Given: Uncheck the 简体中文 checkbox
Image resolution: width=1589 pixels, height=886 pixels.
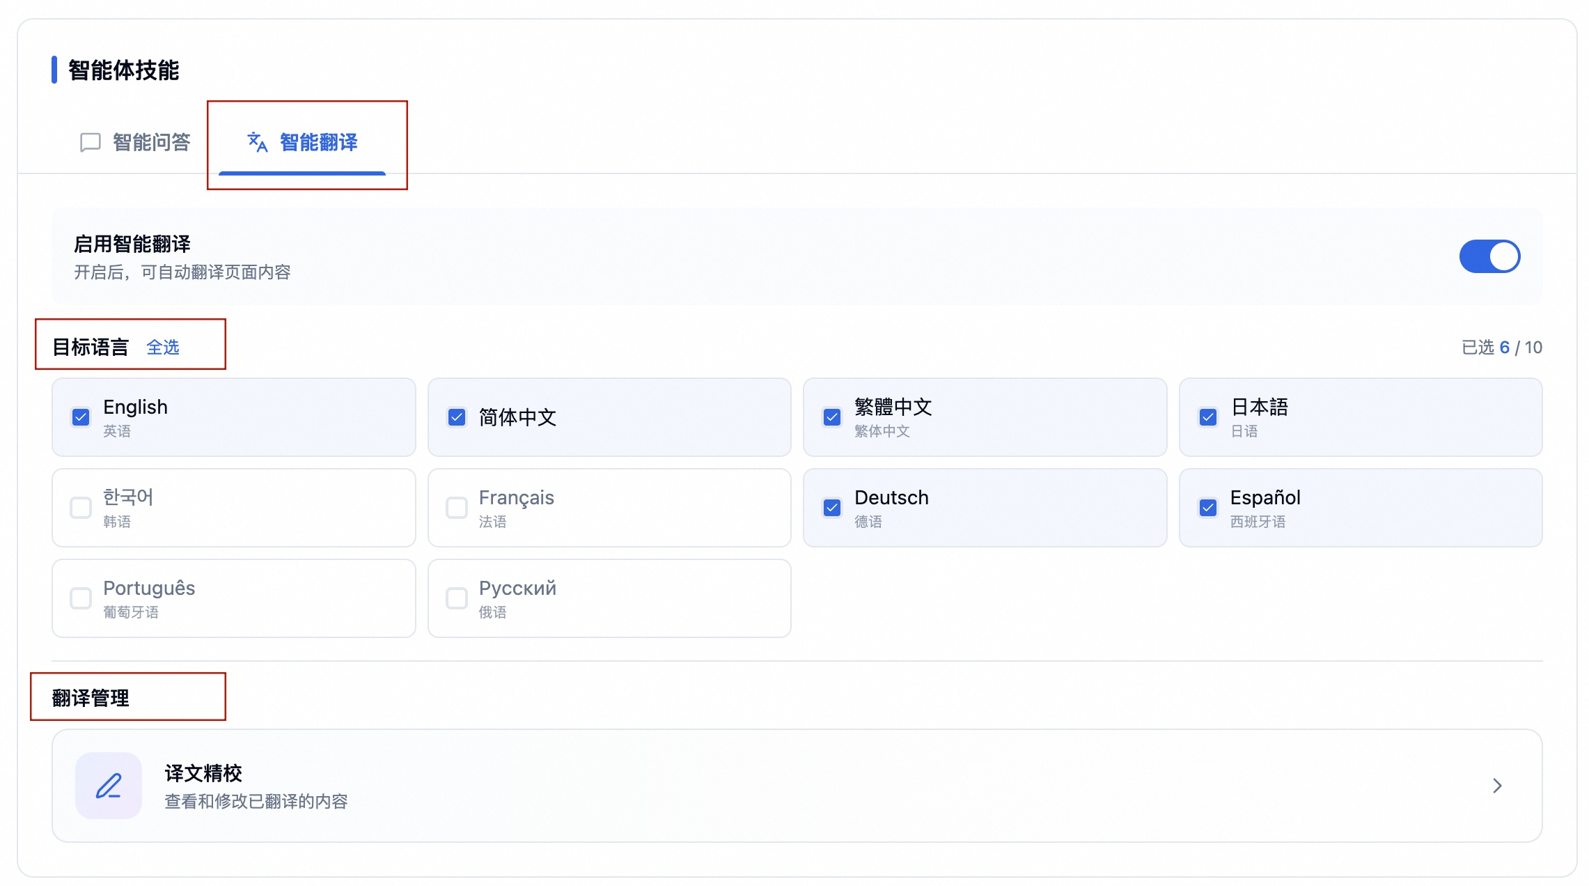Looking at the screenshot, I should pyautogui.click(x=457, y=417).
